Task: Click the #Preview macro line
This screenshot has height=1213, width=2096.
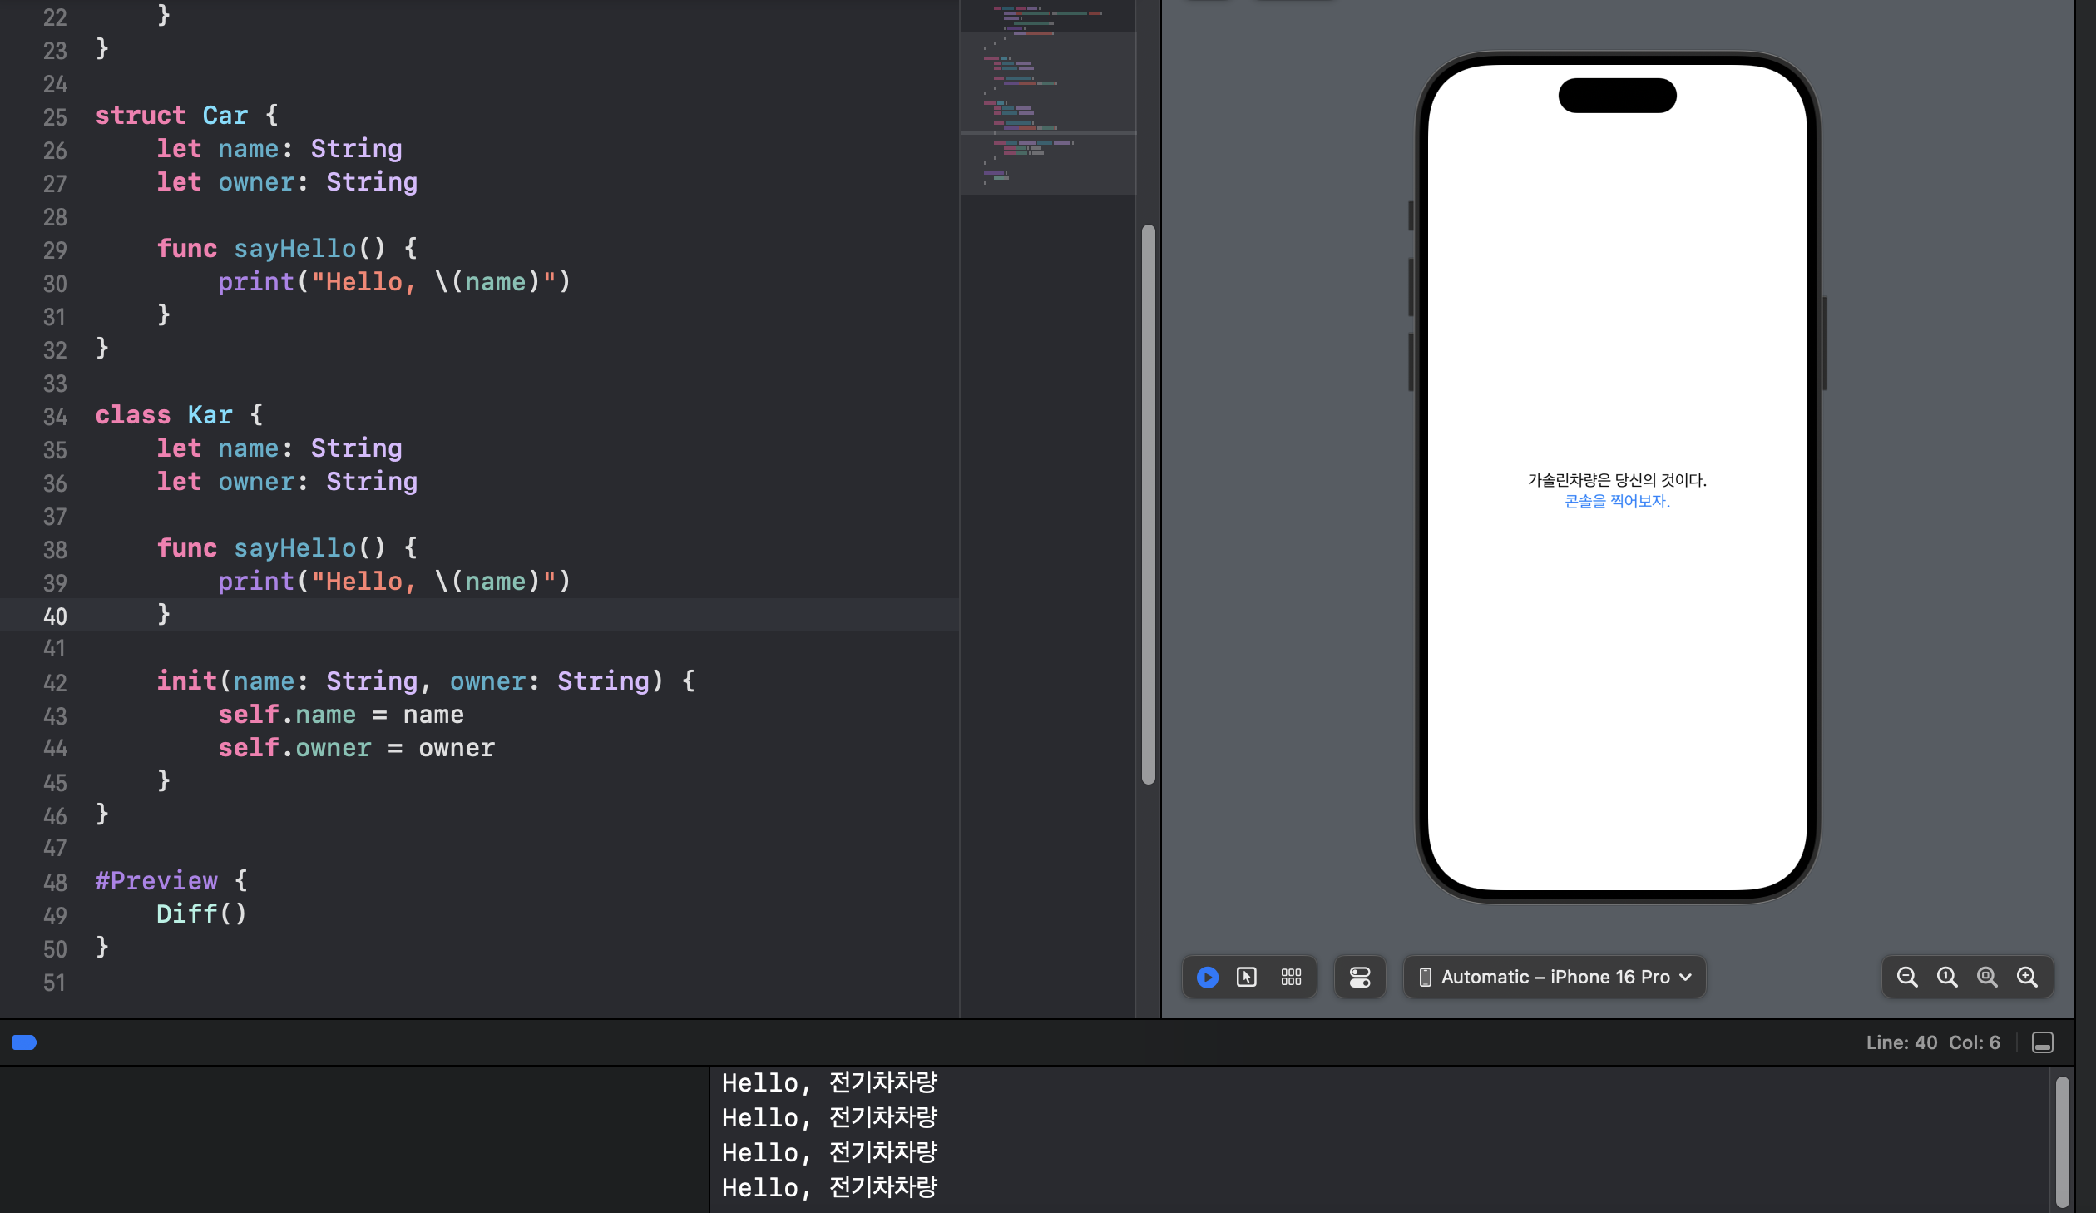Action: (156, 881)
